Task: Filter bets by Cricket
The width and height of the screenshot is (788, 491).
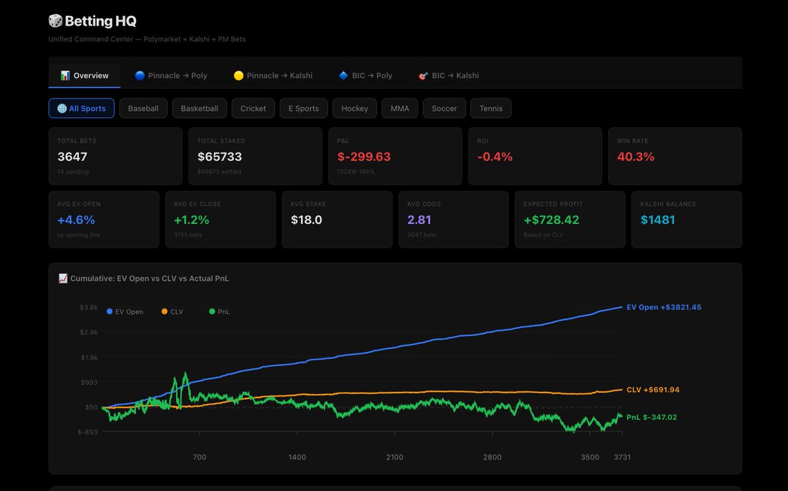Action: [253, 108]
